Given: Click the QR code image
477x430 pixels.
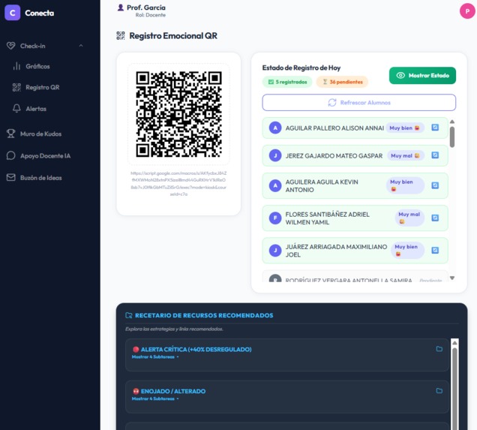Looking at the screenshot, I should tap(178, 114).
